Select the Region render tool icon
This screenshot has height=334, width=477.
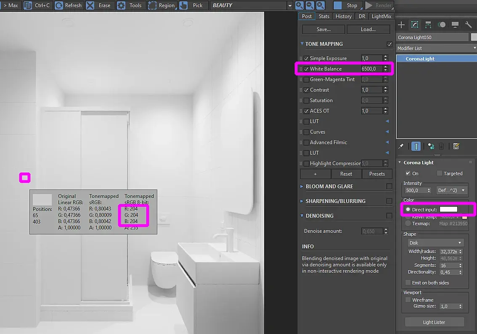coord(152,5)
